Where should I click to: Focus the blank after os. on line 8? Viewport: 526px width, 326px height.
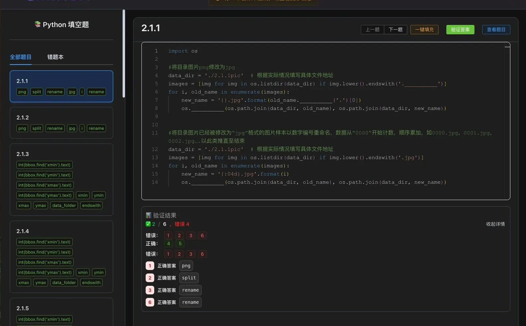pyautogui.click(x=208, y=108)
